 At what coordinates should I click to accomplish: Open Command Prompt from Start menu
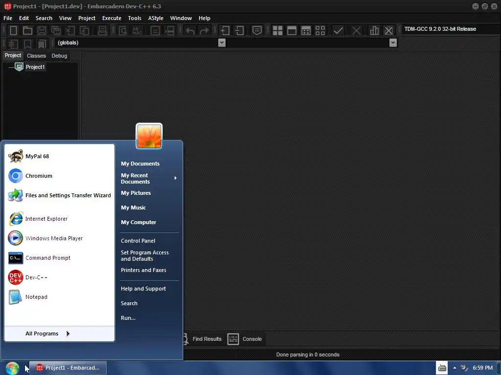[x=59, y=258]
